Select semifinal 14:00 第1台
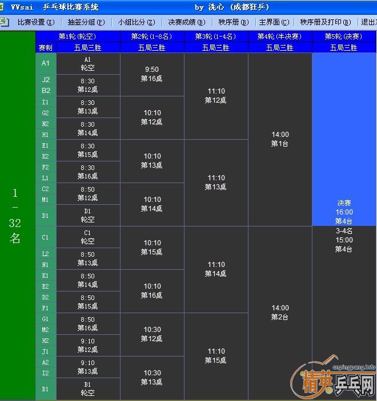The image size is (377, 401). tap(280, 139)
